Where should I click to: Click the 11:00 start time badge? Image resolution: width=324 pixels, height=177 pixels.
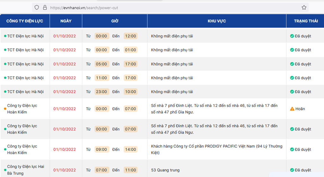(102, 78)
